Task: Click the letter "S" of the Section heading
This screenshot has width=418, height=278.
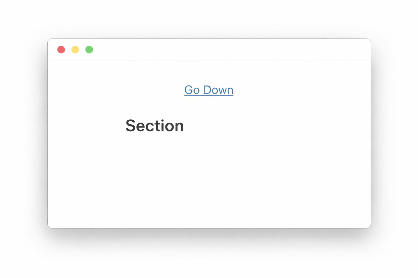Action: [131, 126]
